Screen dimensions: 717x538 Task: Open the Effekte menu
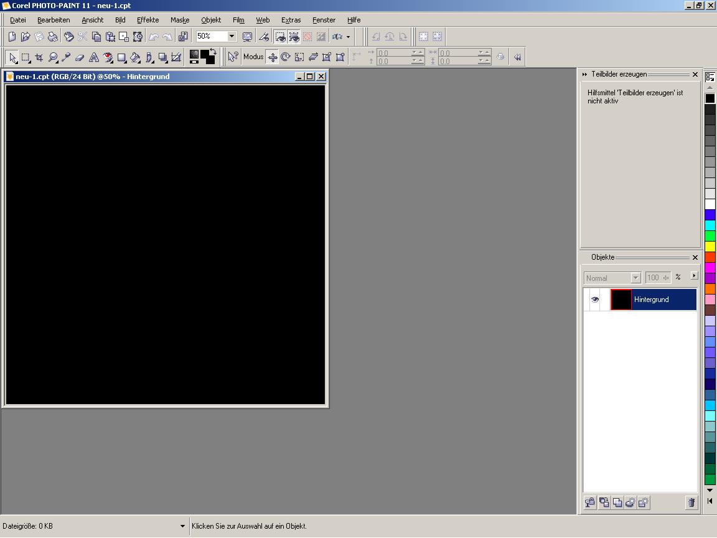click(x=148, y=20)
